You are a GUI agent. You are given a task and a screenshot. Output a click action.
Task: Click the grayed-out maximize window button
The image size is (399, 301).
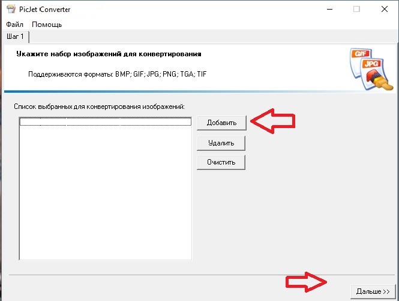tap(357, 9)
